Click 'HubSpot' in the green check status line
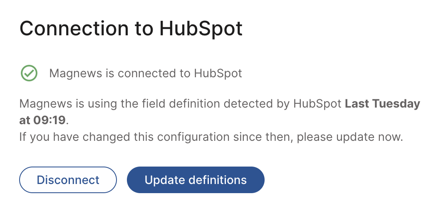This screenshot has height=211, width=446. point(218,74)
